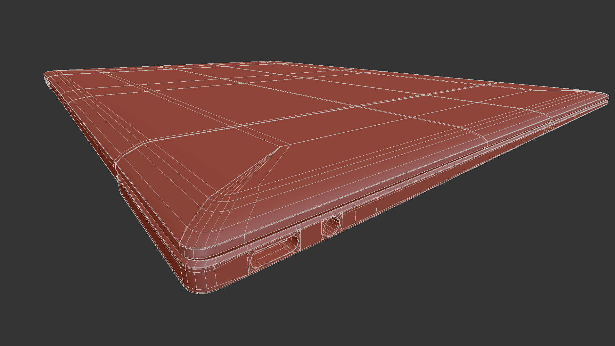615x346 pixels.
Task: Select the rectangular port opening on laptop side
Action: (x=274, y=252)
